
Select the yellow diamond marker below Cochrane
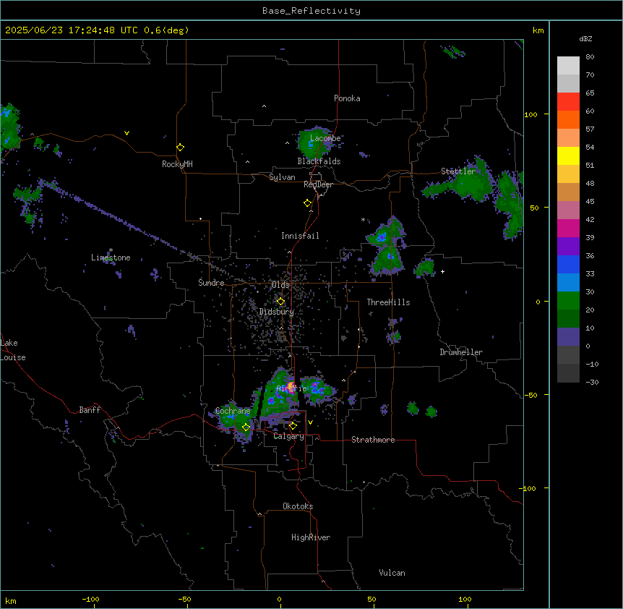(246, 427)
